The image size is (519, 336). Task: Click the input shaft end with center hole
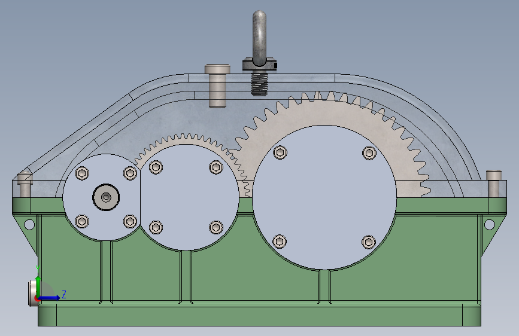pyautogui.click(x=106, y=197)
